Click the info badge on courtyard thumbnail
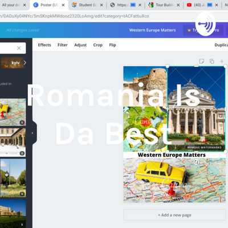This screenshot has height=228, width=228. pos(22,153)
